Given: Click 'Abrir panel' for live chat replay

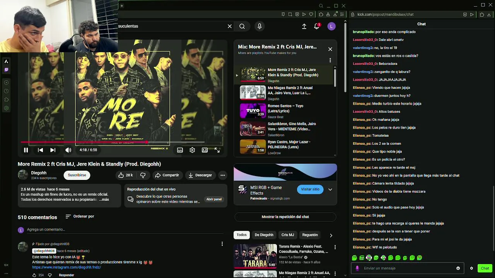Looking at the screenshot, I should tap(214, 199).
